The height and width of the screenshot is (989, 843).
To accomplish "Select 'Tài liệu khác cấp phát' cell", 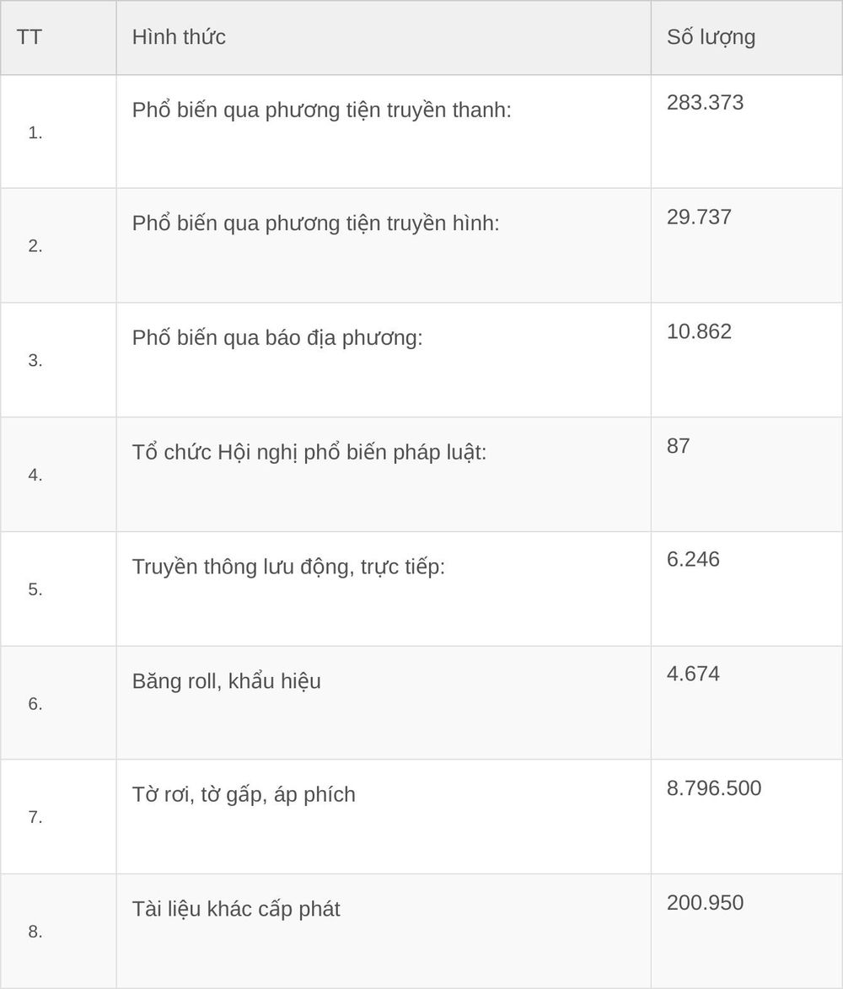I will (384, 931).
